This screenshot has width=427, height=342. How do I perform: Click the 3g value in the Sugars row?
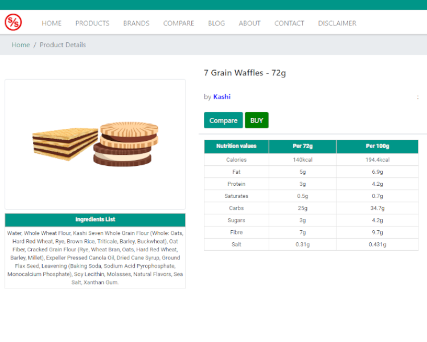[302, 221]
